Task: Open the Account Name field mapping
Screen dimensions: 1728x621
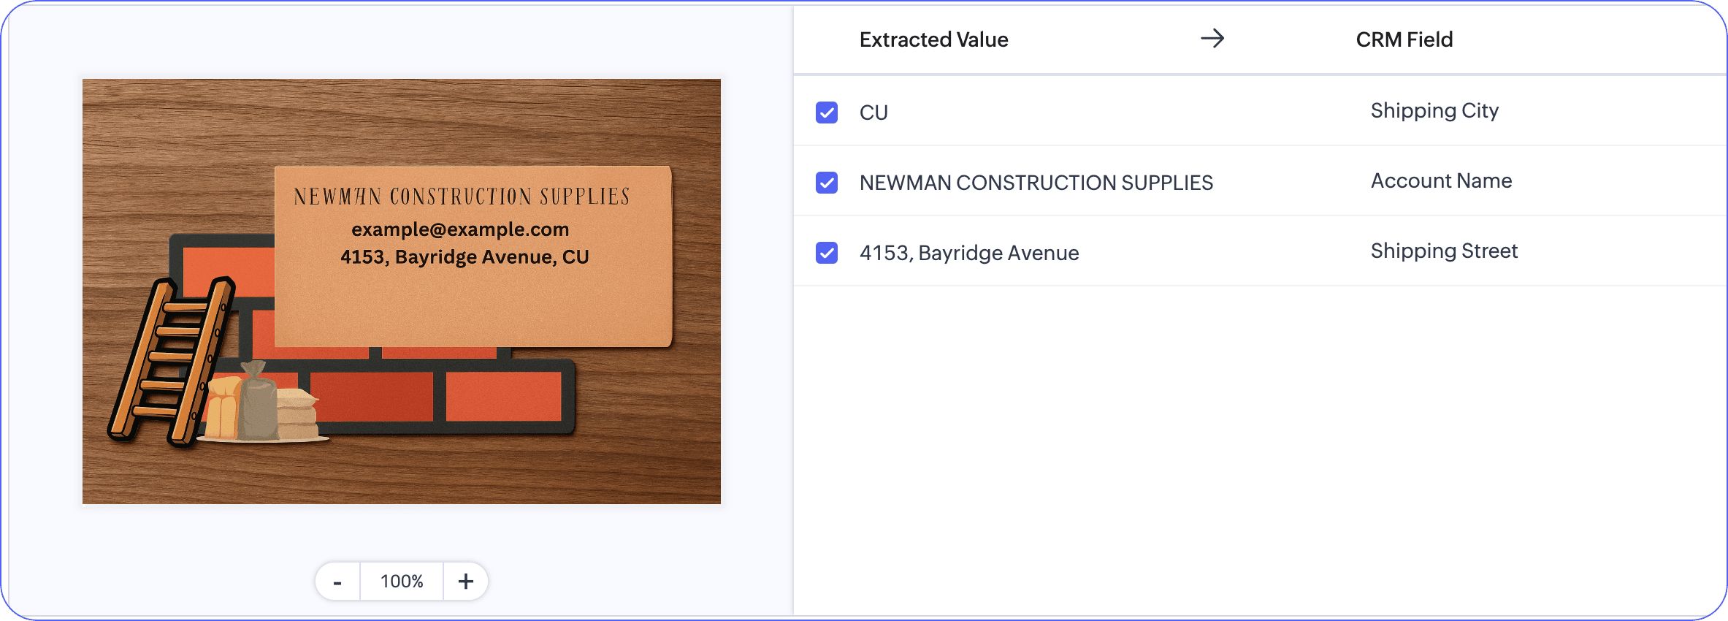Action: point(1441,180)
